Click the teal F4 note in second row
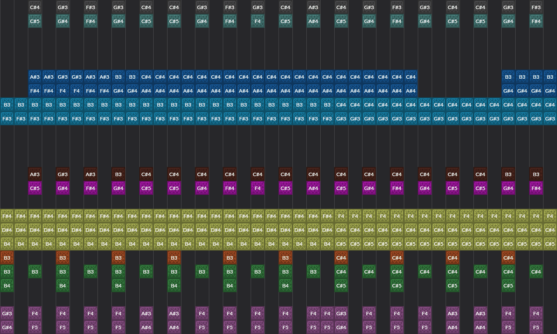This screenshot has height=334, width=557. point(258,21)
